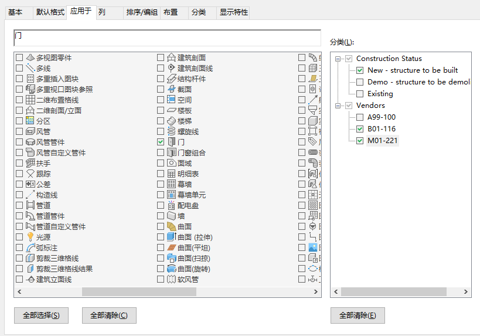This screenshot has height=336, width=480.
Task: Click the 光源 light bulb icon
Action: pos(30,237)
